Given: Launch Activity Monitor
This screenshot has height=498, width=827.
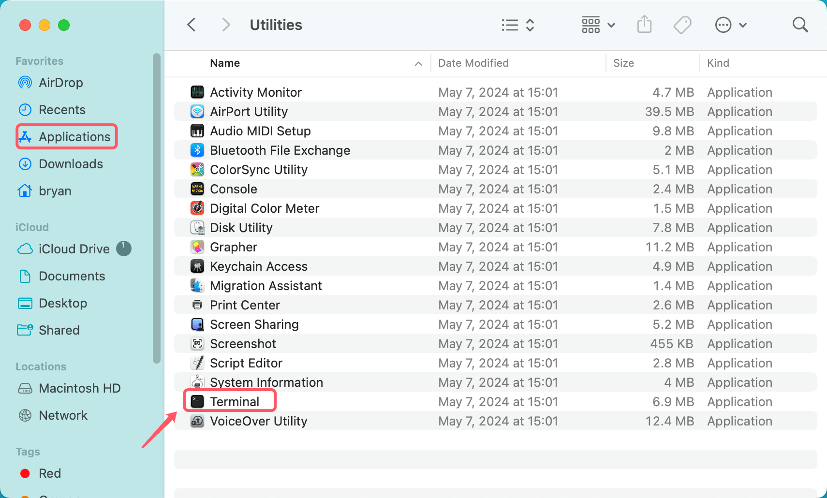Looking at the screenshot, I should [x=256, y=92].
